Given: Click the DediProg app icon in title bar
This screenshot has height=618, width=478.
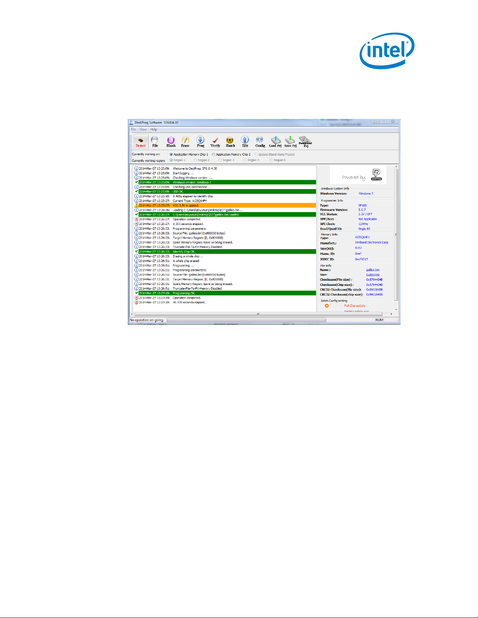Looking at the screenshot, I should tap(131, 122).
